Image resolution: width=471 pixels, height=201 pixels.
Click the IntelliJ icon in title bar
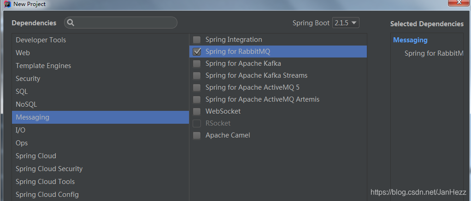coord(7,4)
